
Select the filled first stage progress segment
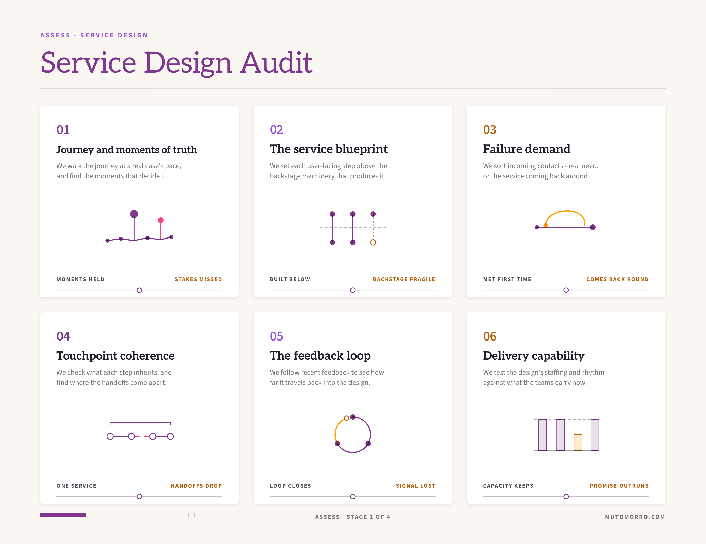point(63,515)
